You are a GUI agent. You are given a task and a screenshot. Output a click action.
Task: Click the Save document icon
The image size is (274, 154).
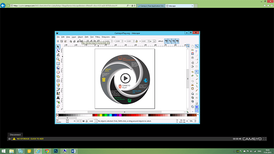click(x=192, y=54)
